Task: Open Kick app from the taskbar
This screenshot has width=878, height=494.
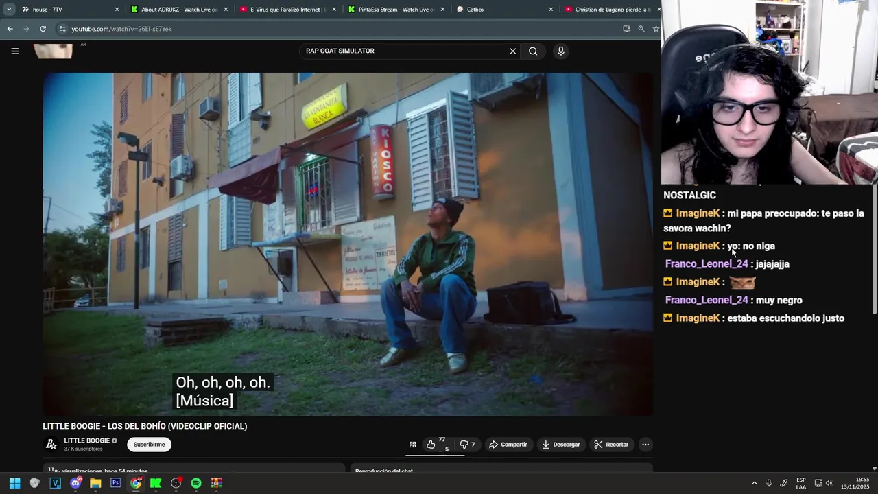Action: [x=156, y=483]
